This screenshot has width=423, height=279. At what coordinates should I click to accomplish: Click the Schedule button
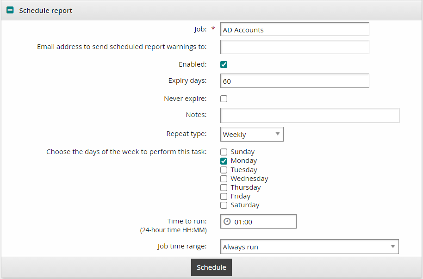[211, 267]
